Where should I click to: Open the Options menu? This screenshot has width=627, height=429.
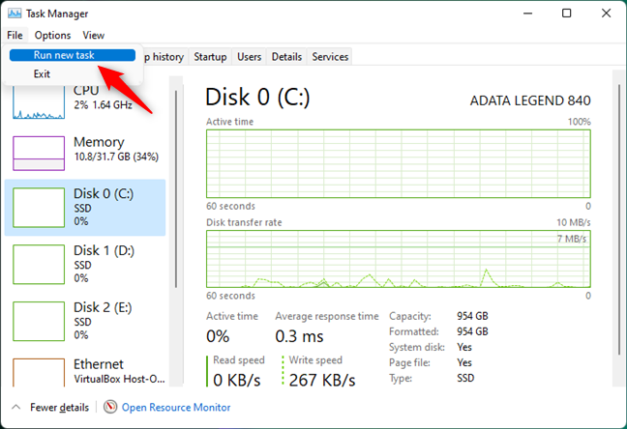52,35
